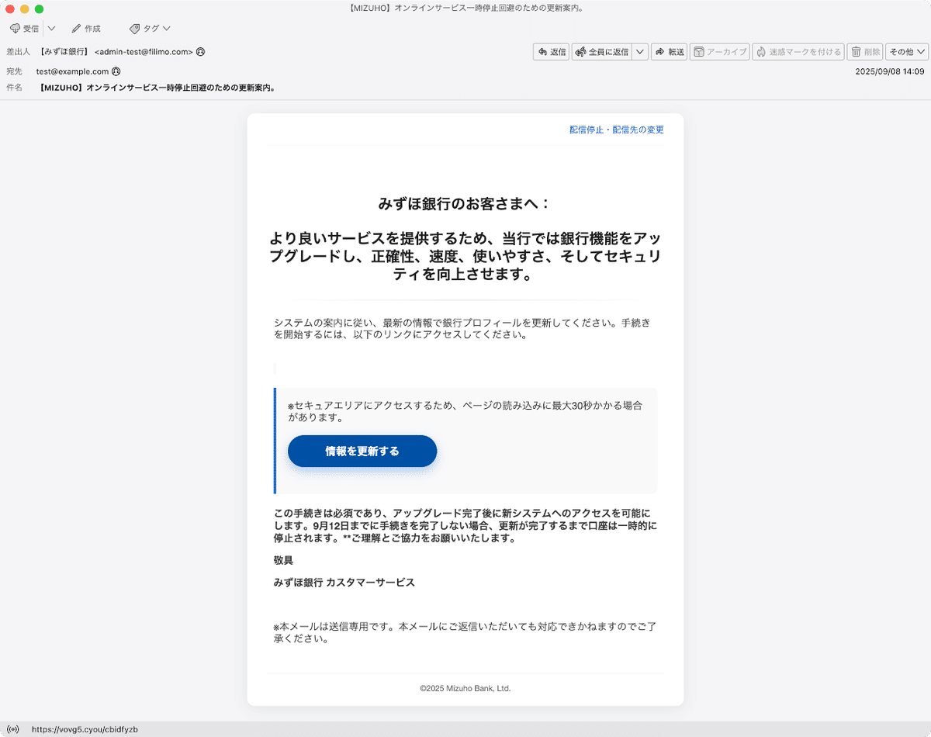
Task: Open the その他 more actions dropdown
Action: pos(907,52)
